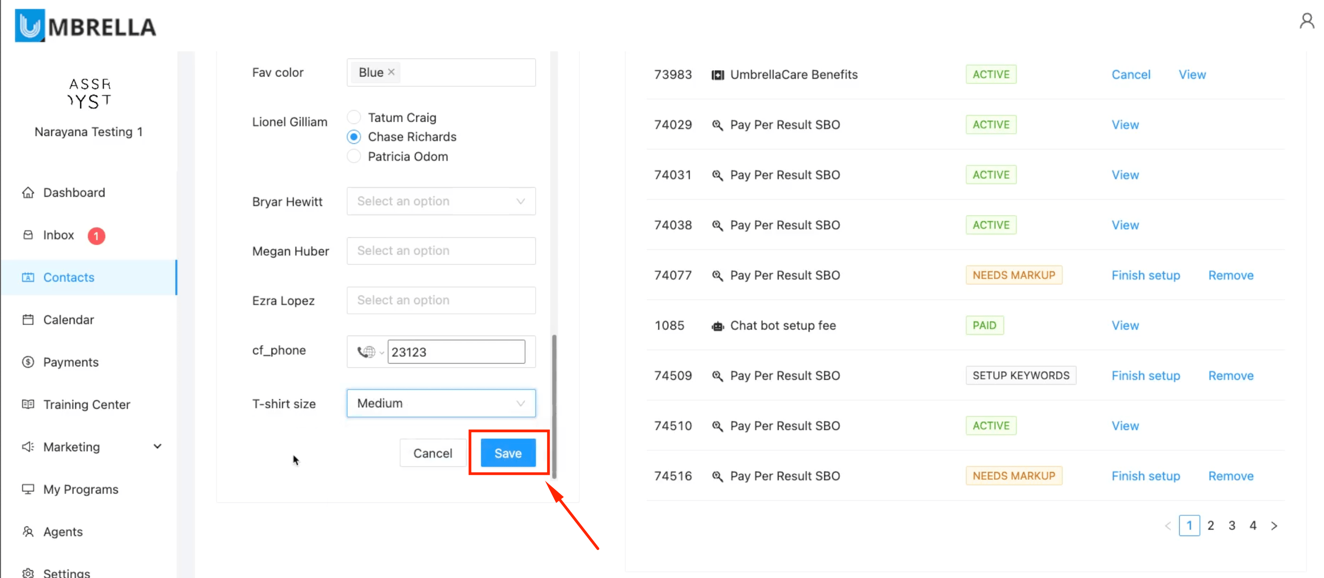Screen dimensions: 1324x578
Task: Click Finish setup for order 74077
Action: (x=1145, y=275)
